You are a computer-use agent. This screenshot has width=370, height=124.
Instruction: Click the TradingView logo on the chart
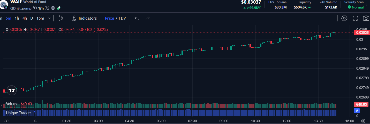(12, 90)
